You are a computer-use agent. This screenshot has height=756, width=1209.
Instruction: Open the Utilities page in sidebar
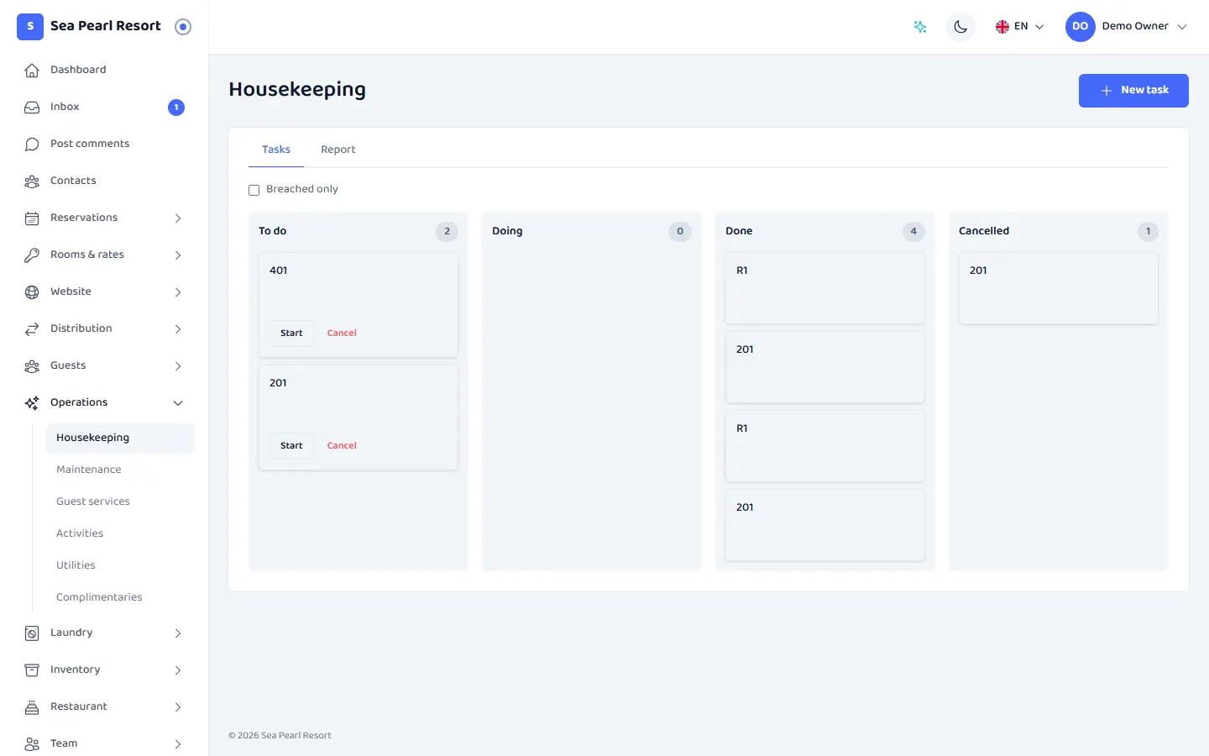(x=120, y=565)
